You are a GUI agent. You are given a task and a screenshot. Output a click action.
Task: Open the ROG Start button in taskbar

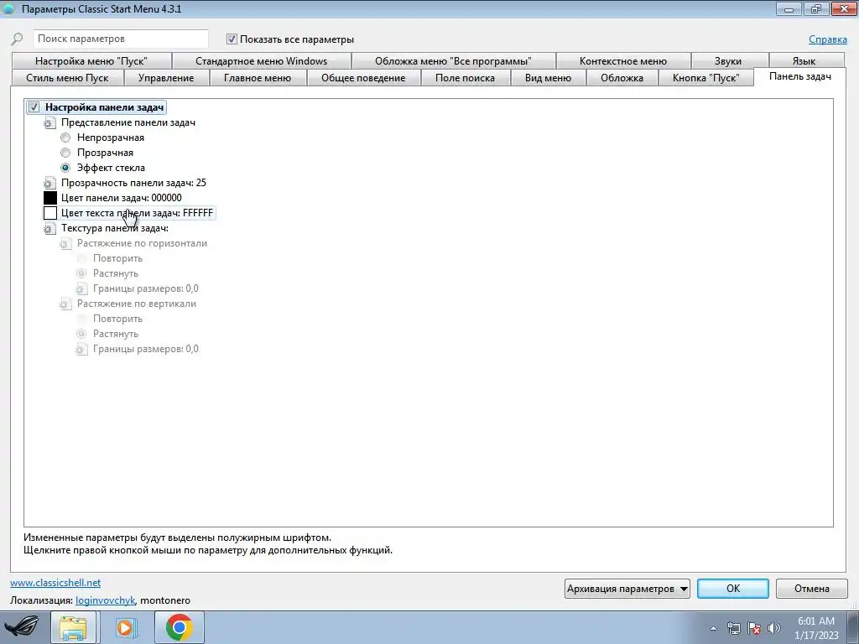pyautogui.click(x=23, y=627)
